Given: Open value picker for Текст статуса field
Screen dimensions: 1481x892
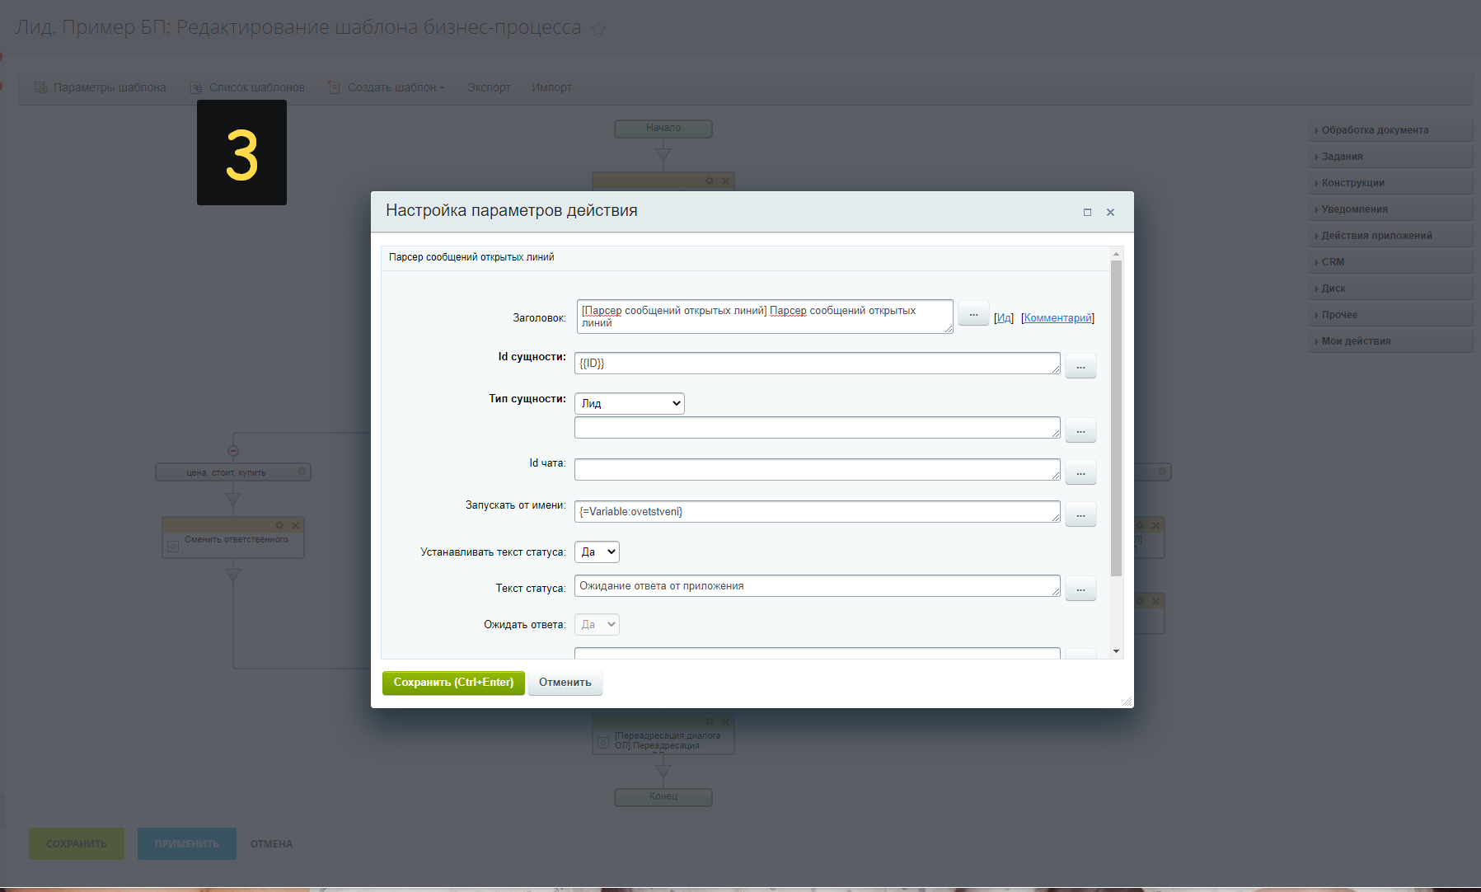Looking at the screenshot, I should click(x=1080, y=588).
